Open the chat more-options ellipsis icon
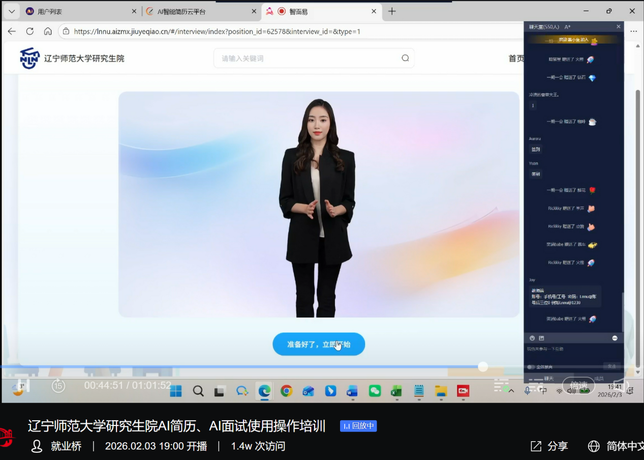Image resolution: width=644 pixels, height=460 pixels. (615, 338)
